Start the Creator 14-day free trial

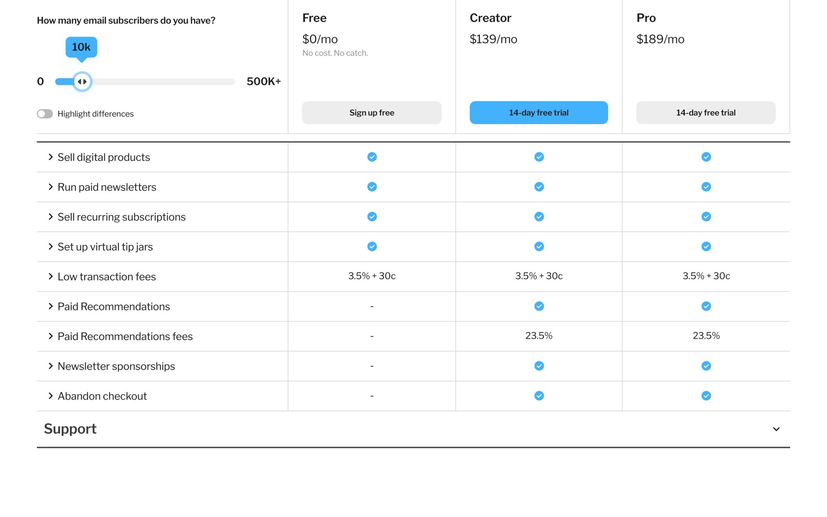(539, 113)
